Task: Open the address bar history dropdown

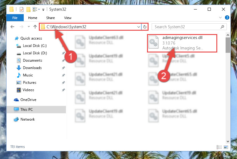Action: [x=139, y=27]
